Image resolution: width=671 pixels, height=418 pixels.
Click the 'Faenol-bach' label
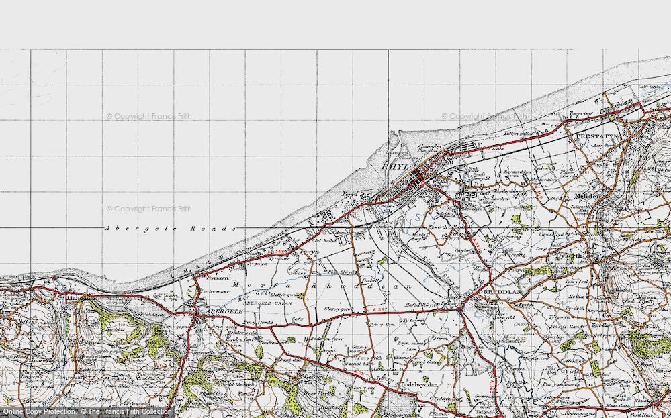359,363
